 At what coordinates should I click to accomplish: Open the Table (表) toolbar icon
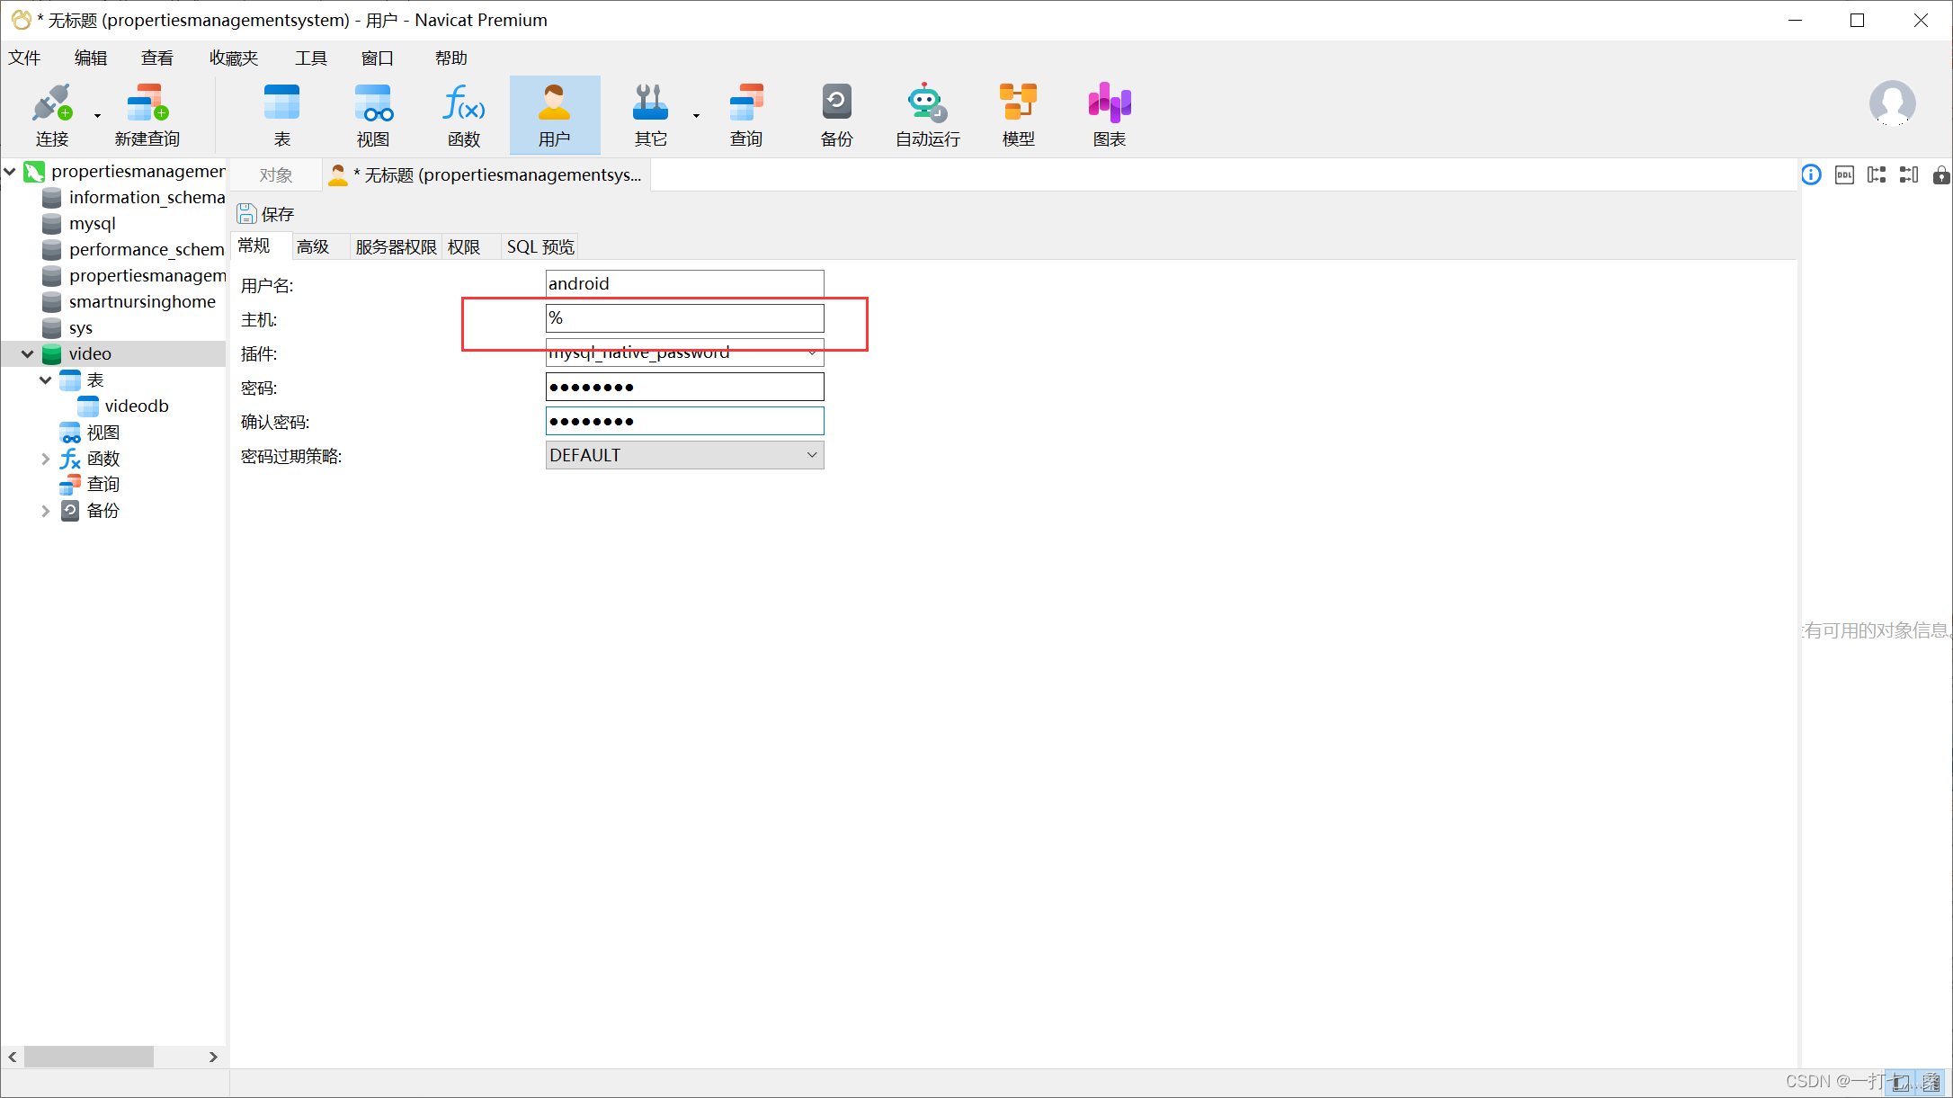(x=281, y=115)
